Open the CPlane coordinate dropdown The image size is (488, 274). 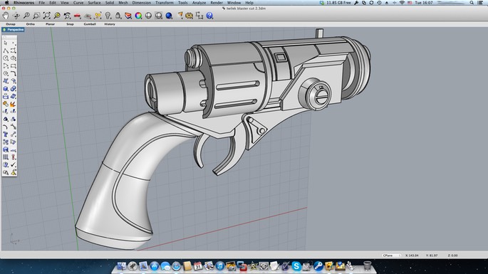point(392,255)
